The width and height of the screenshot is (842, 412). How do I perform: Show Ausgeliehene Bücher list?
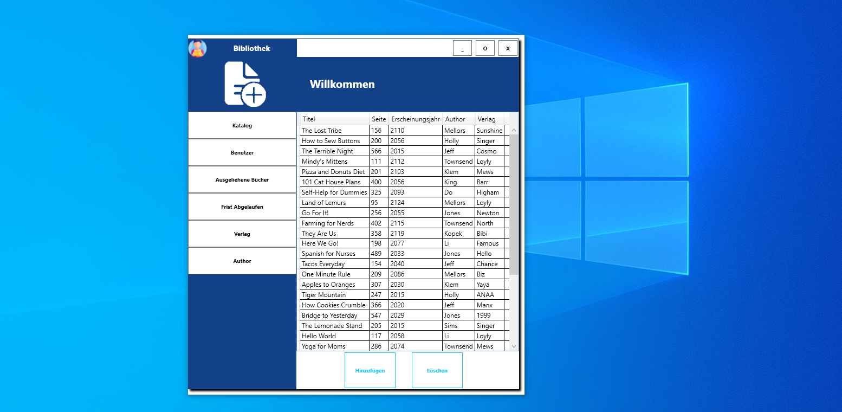point(242,179)
